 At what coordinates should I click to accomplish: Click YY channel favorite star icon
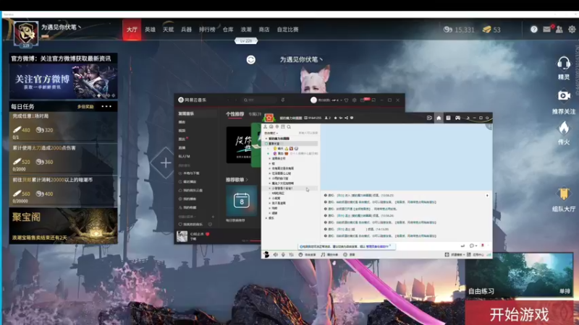[x=335, y=118]
